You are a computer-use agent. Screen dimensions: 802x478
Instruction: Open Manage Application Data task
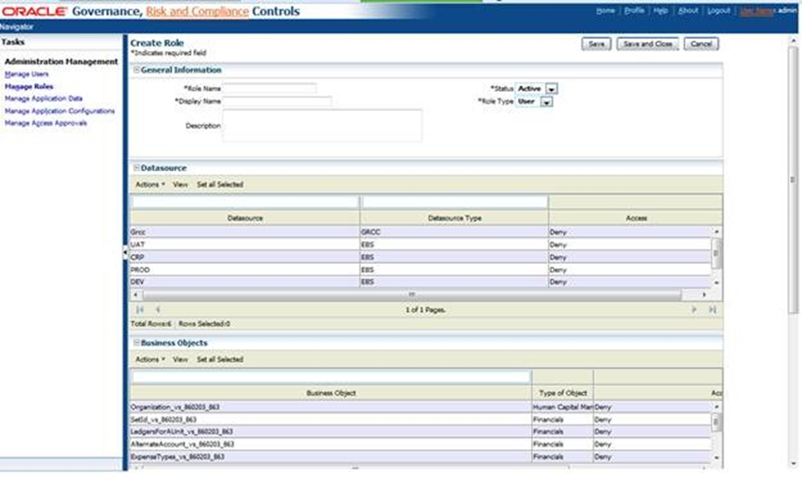click(x=44, y=99)
